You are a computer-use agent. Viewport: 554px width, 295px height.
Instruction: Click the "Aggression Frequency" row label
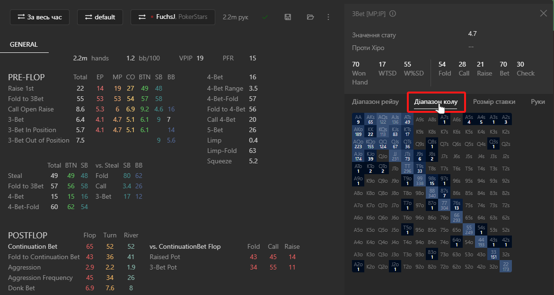coord(40,278)
